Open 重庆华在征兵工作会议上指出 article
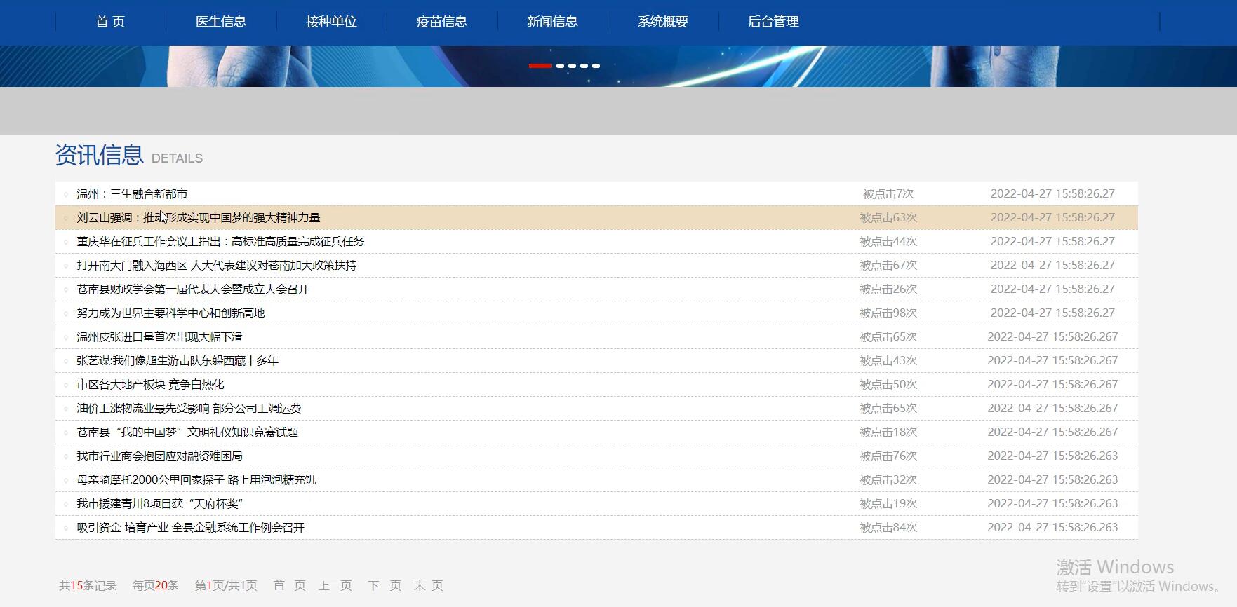 (x=220, y=242)
